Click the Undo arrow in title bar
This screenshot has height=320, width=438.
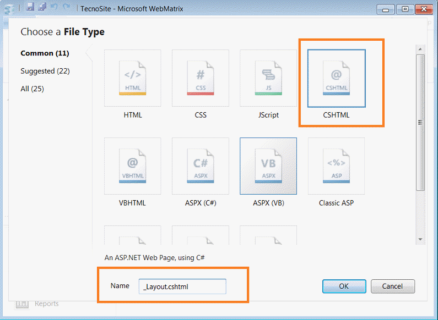(x=54, y=7)
